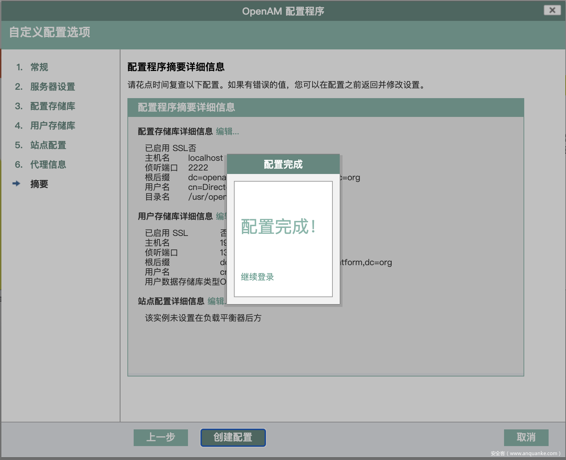Screen dimensions: 566x460
Task: Click the blue arrow beside 摘要
Action: (x=16, y=183)
